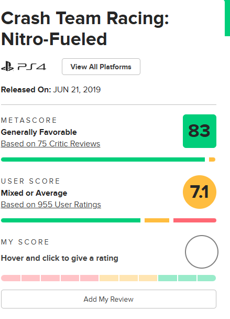Open the Based on 955 User Ratings link
This screenshot has height=319, width=230.
[51, 205]
